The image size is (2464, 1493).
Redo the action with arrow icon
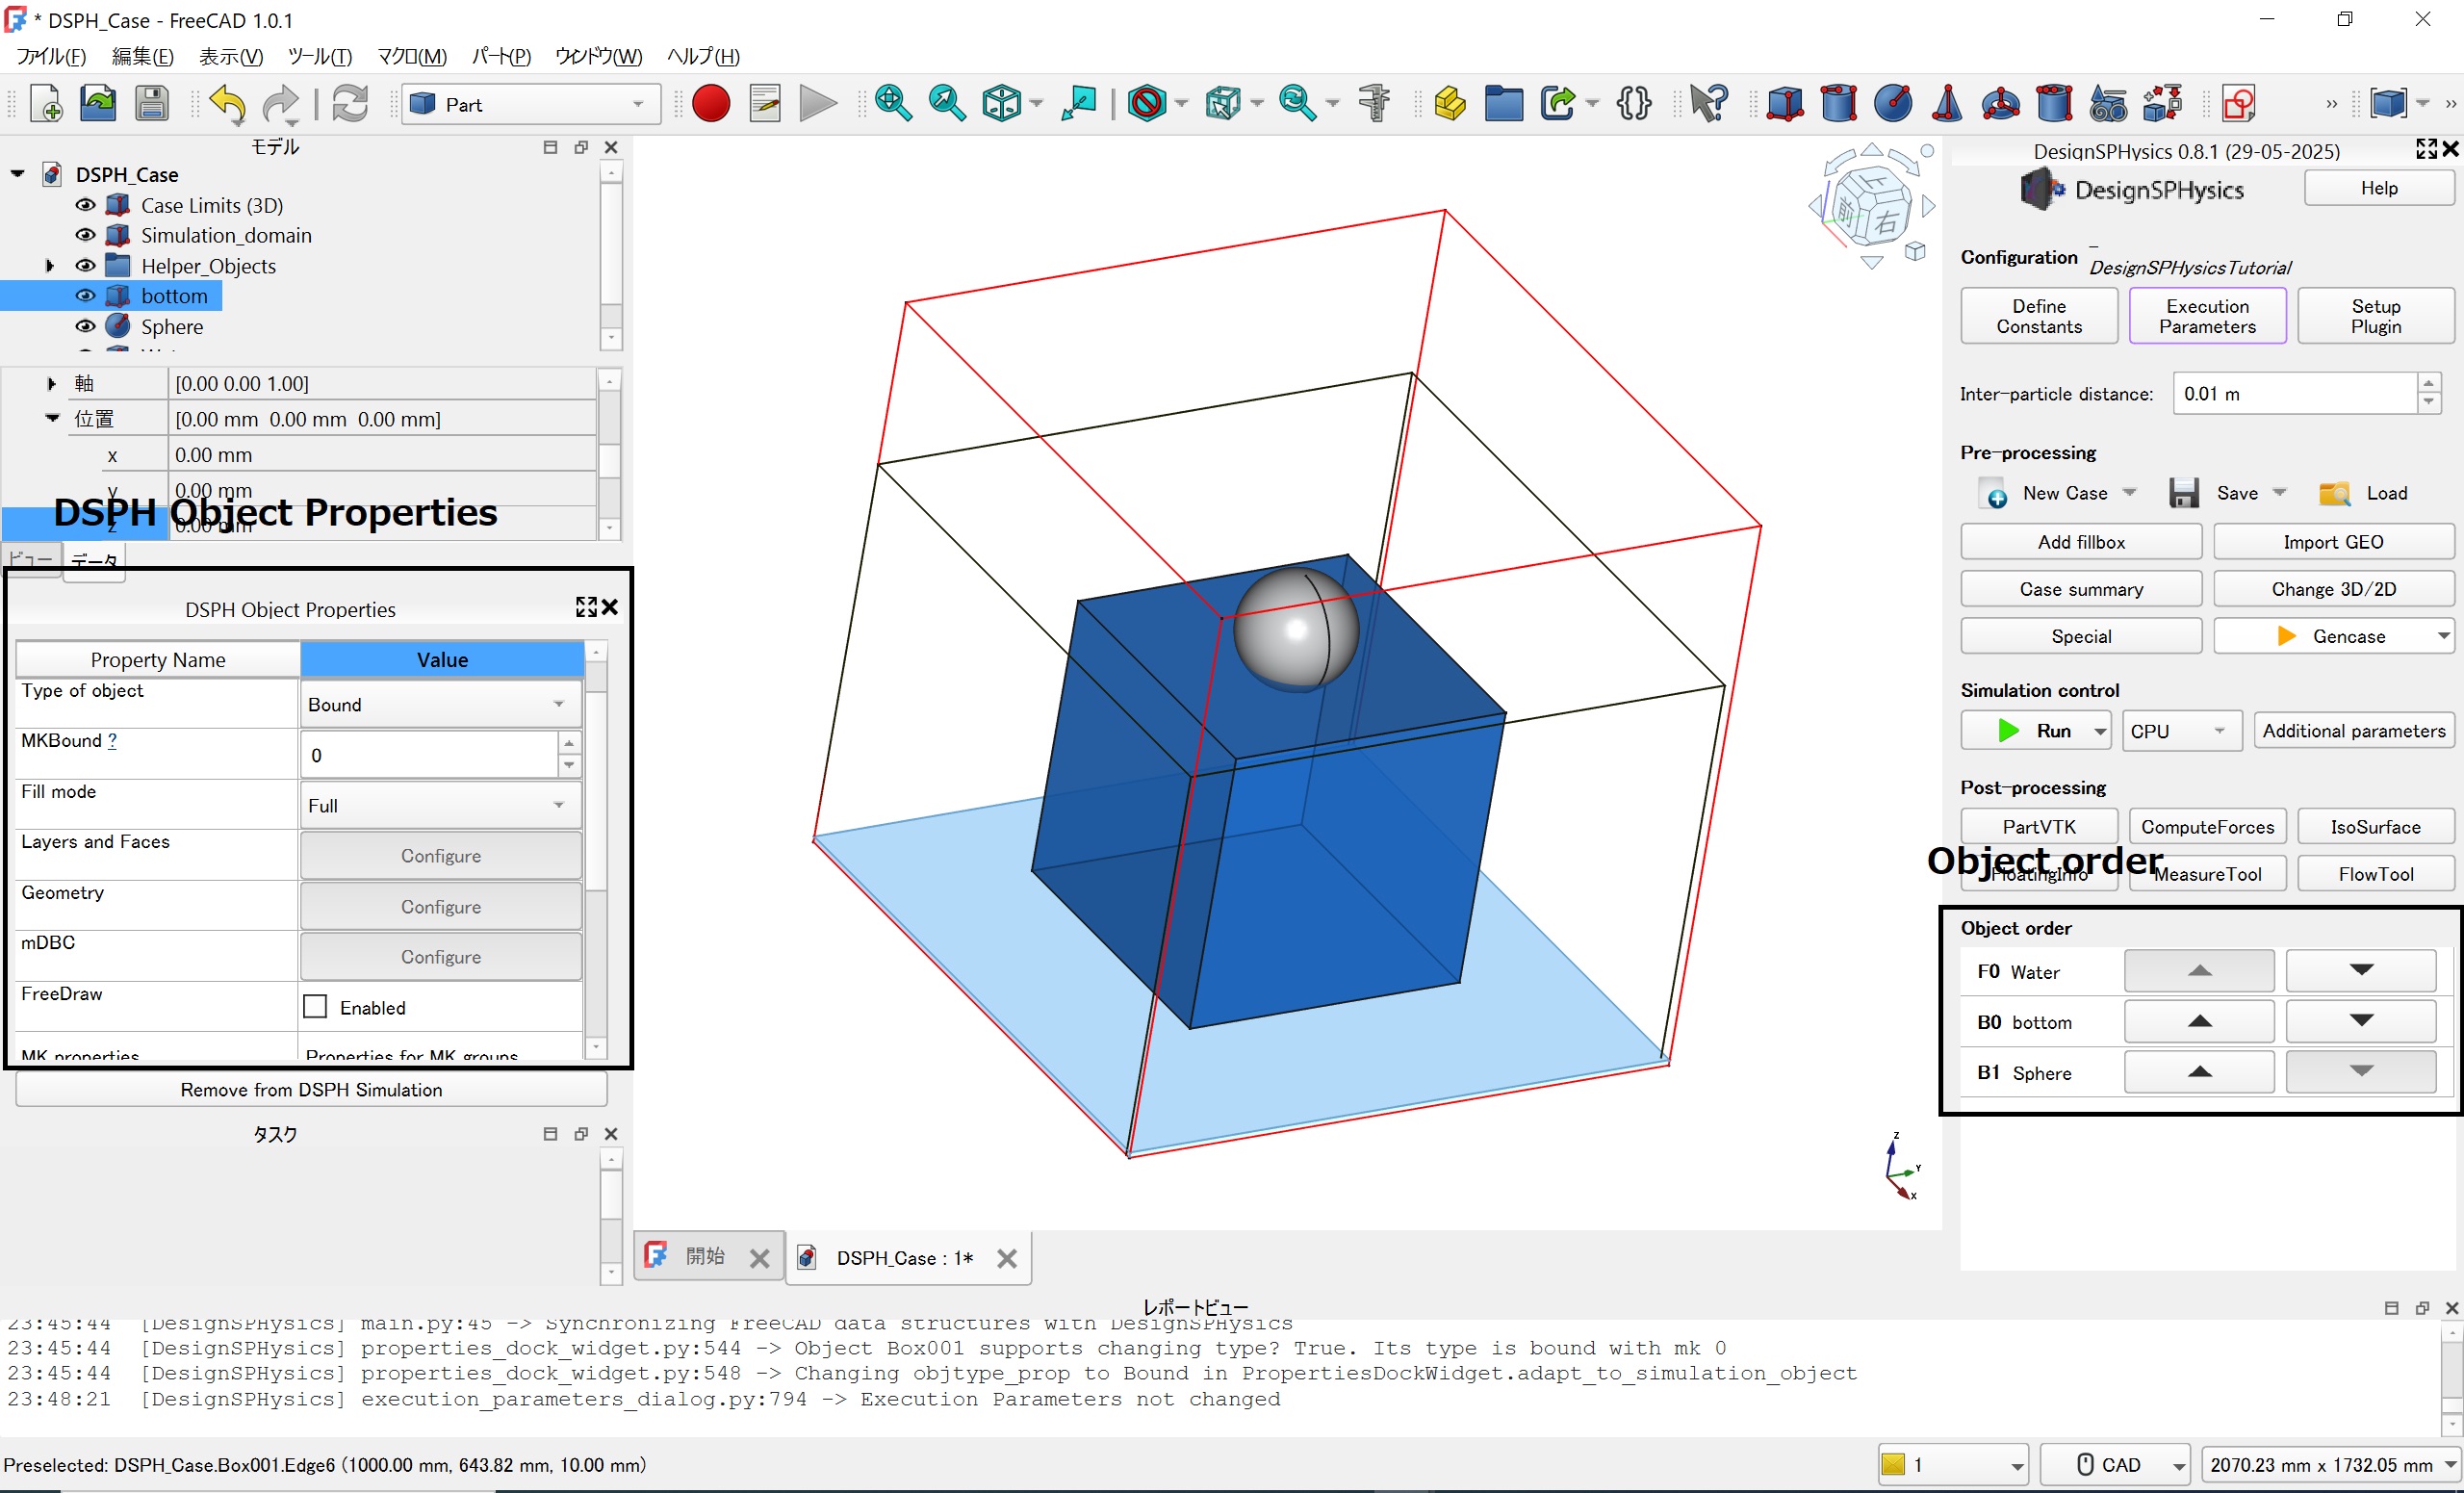[x=281, y=104]
